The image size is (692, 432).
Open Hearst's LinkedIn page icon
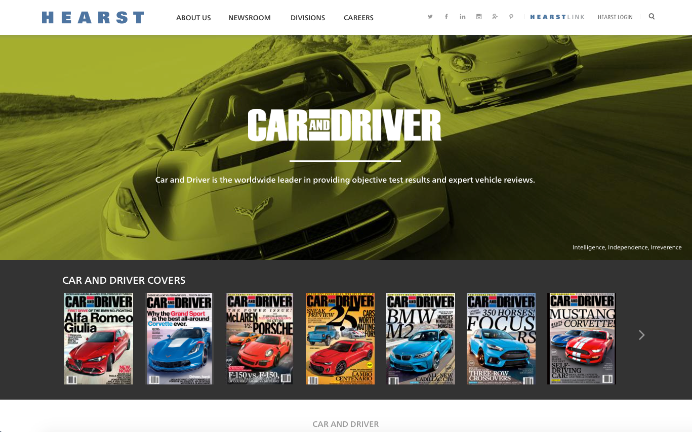[x=463, y=17]
